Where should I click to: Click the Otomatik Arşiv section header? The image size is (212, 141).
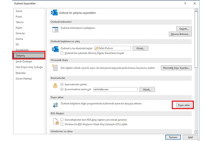[120, 60]
